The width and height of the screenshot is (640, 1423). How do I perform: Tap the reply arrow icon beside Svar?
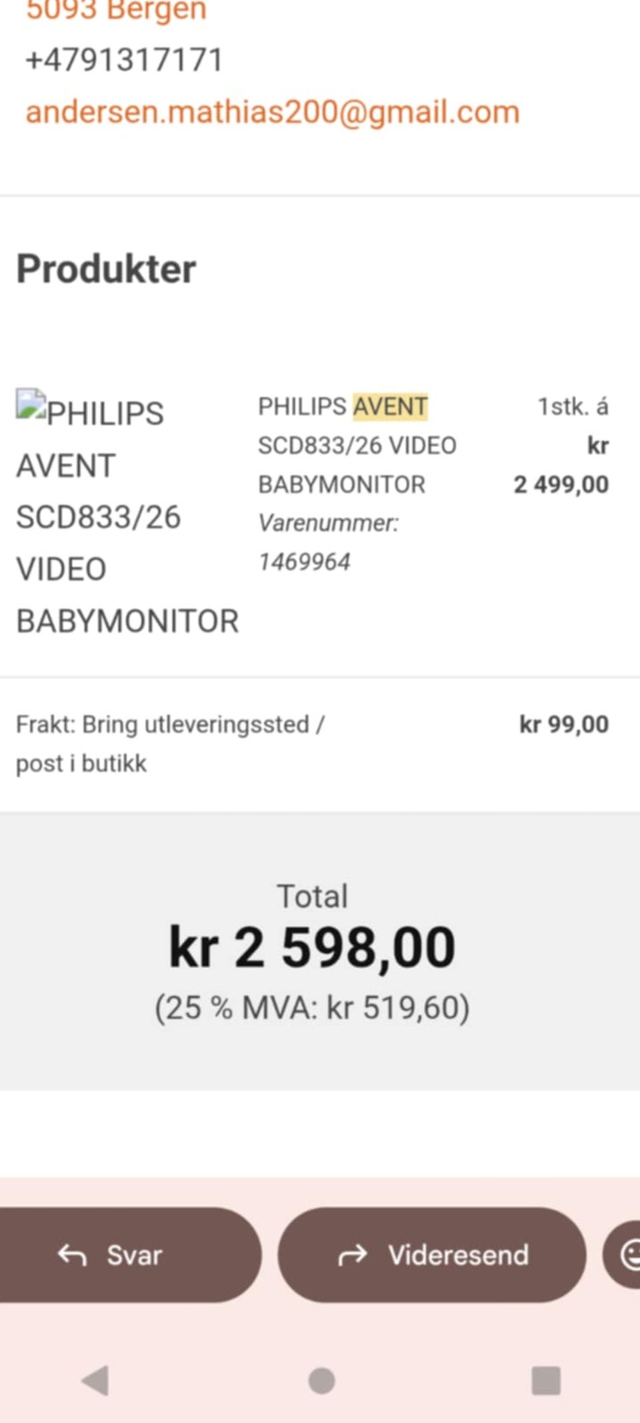tap(72, 1255)
